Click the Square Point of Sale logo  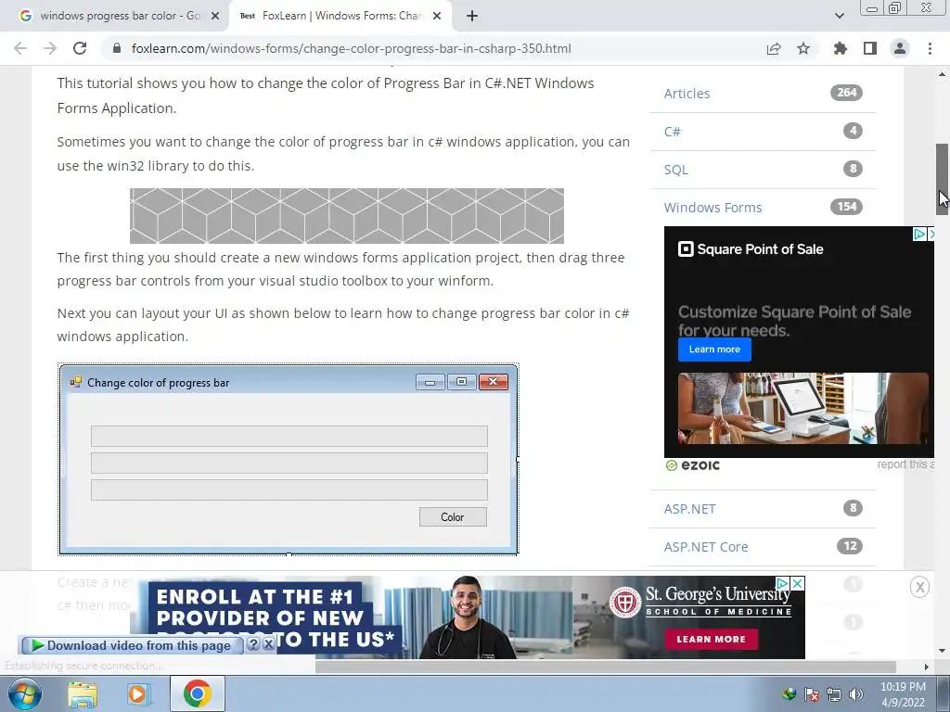click(751, 248)
